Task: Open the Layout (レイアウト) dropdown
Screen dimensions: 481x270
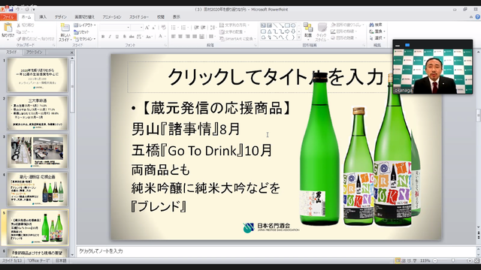Action: [x=85, y=25]
